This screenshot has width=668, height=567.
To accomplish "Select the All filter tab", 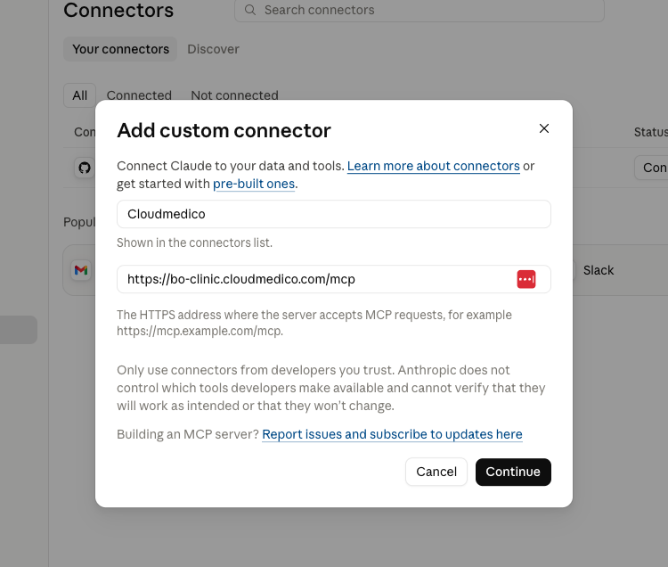I will coord(79,95).
